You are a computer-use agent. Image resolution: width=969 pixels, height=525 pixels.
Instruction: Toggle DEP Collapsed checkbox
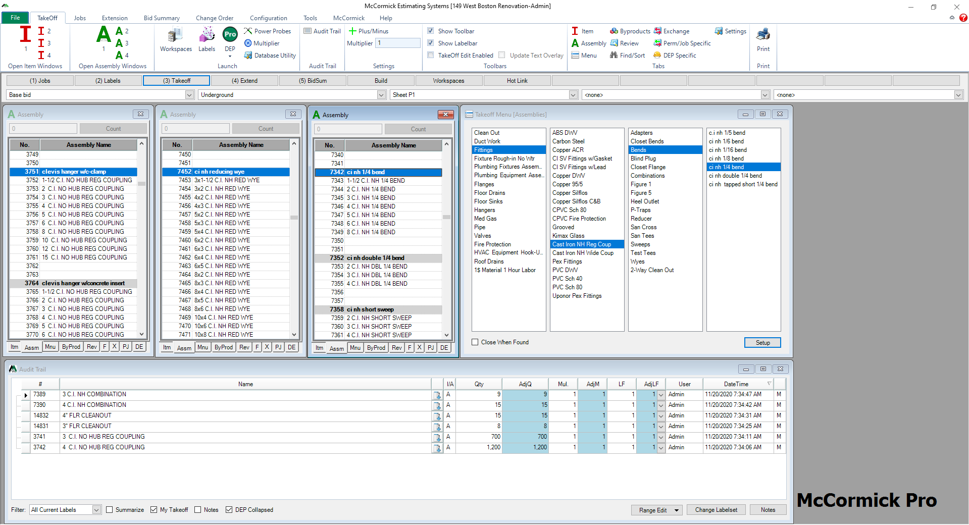[x=229, y=510]
